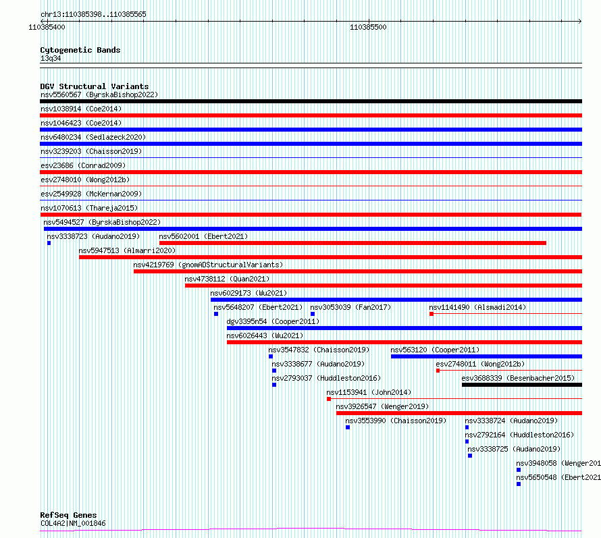The image size is (601, 538).
Task: Click the blue nsv3338723 (Audano2019) marker
Action: point(49,243)
